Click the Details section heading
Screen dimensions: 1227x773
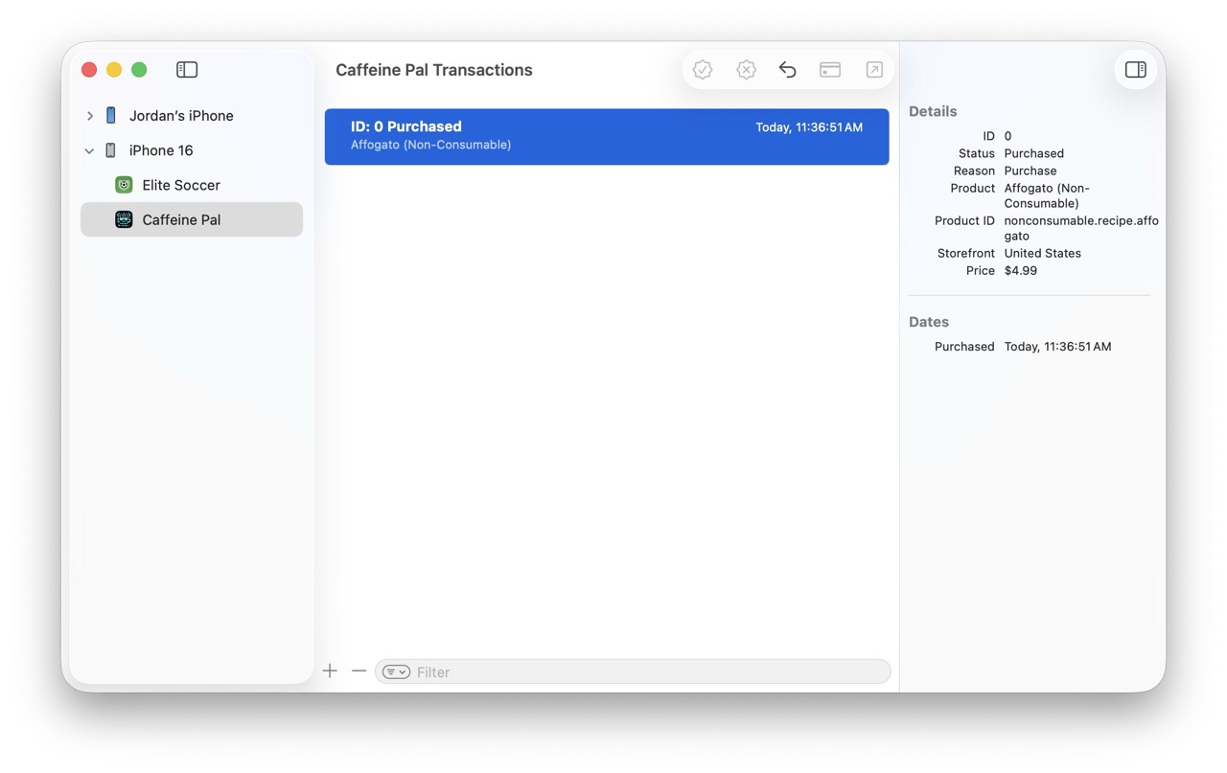933,111
